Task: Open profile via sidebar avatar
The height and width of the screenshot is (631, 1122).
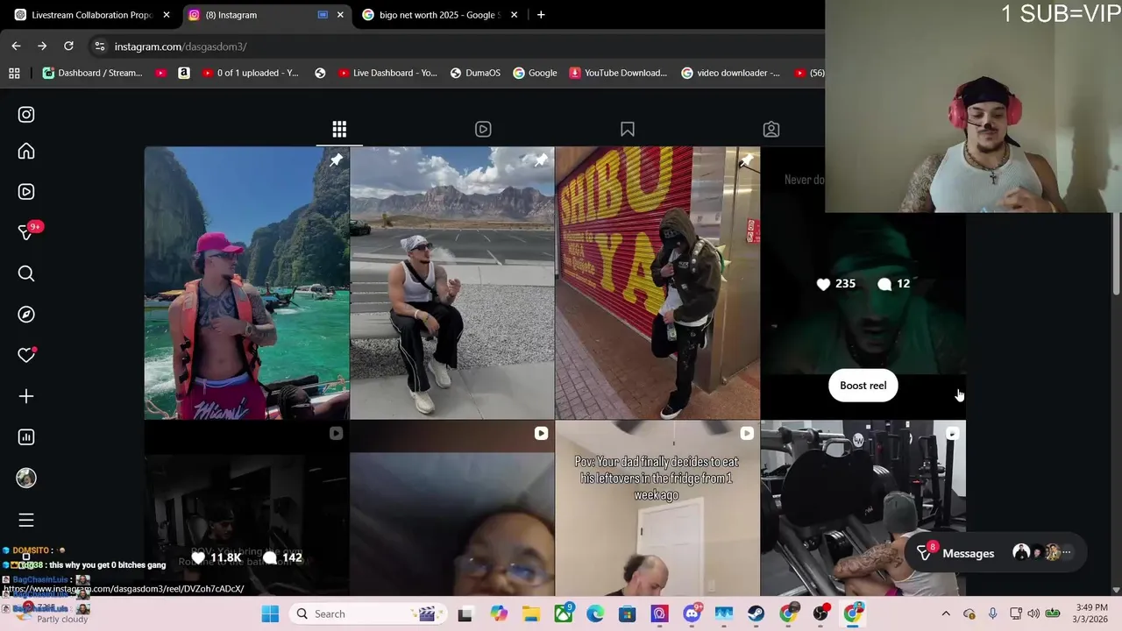Action: pos(26,478)
